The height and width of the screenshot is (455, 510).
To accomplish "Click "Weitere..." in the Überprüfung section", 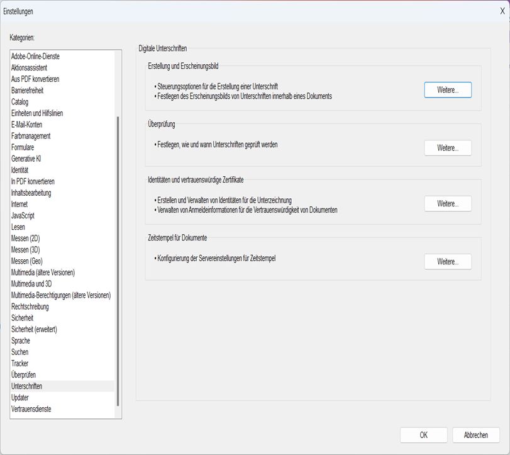I will click(x=446, y=148).
